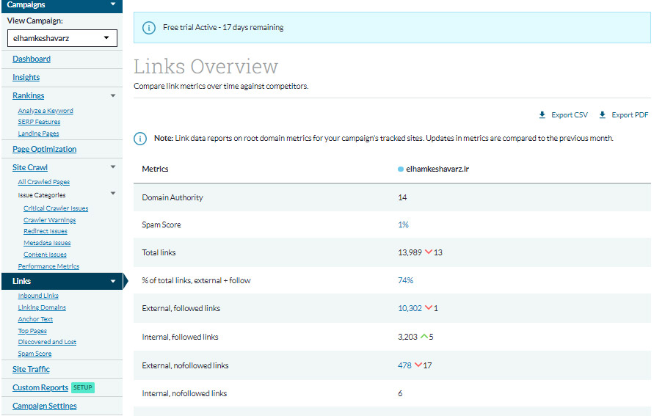
Task: Open the Inbound Links page
Action: click(x=38, y=296)
